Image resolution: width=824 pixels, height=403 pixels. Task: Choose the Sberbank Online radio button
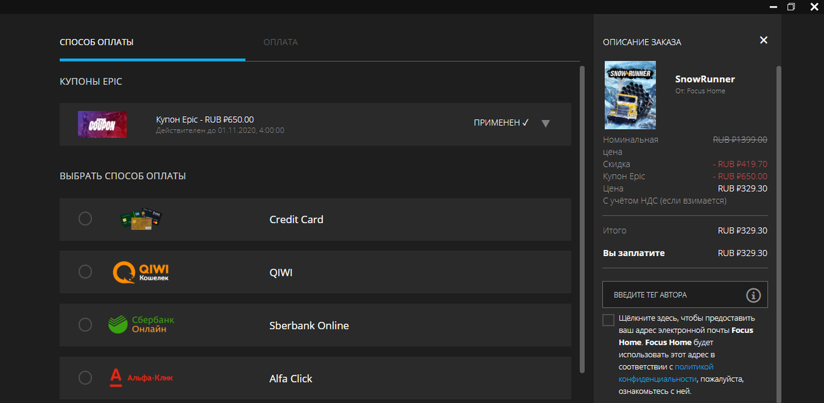click(x=85, y=325)
